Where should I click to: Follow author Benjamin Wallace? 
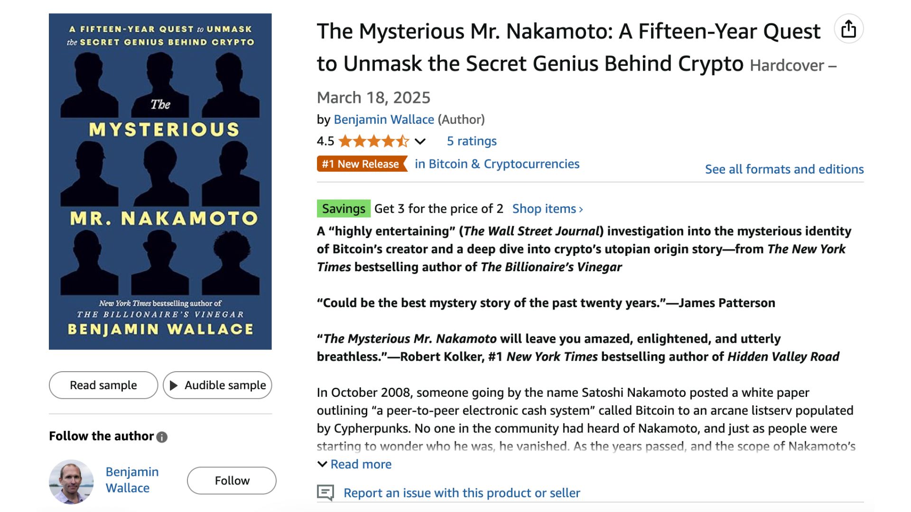pyautogui.click(x=232, y=481)
